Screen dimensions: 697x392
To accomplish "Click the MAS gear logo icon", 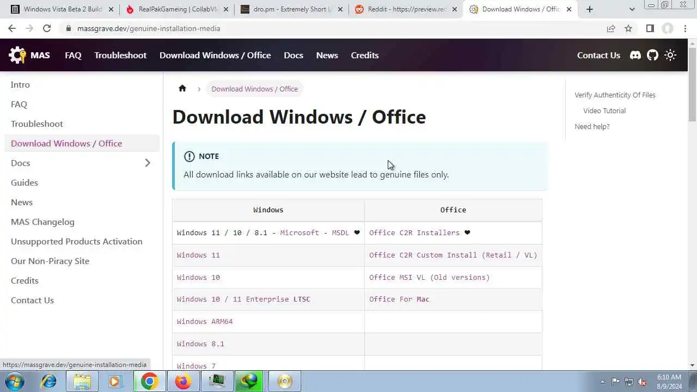I will tap(17, 55).
